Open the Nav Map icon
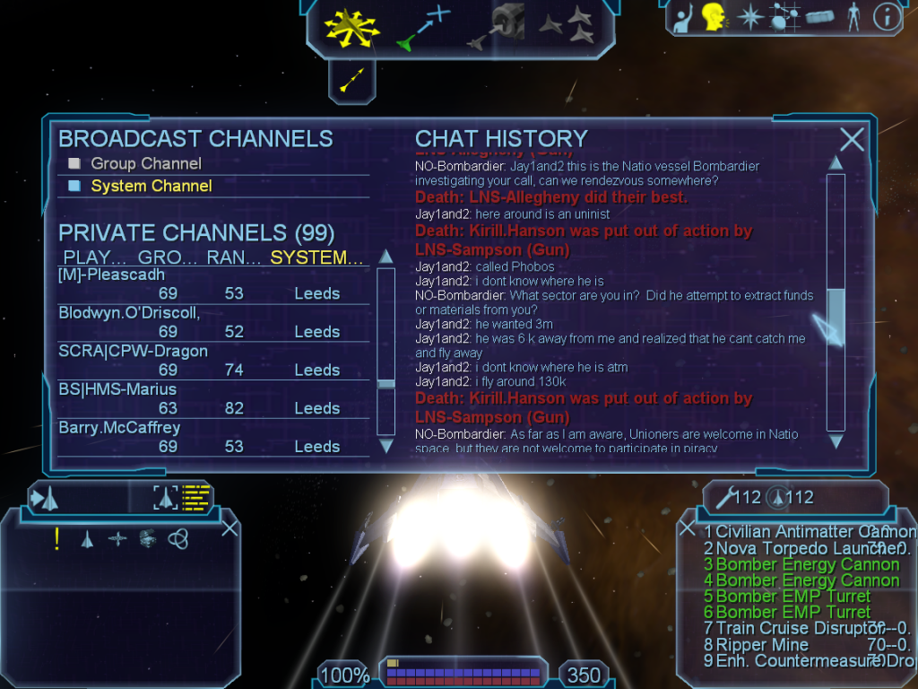 pyautogui.click(x=784, y=16)
